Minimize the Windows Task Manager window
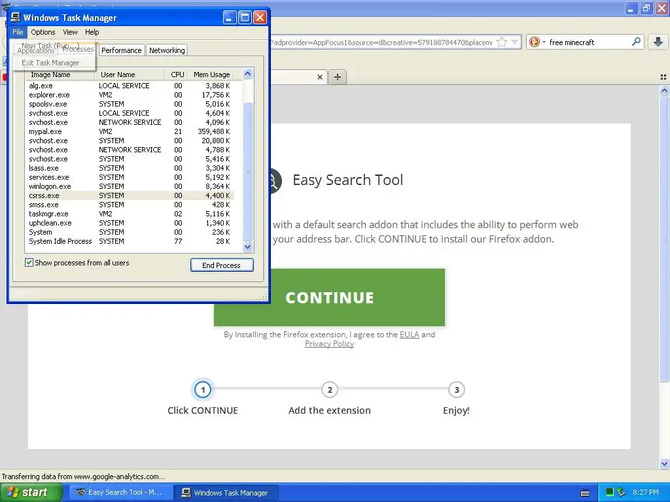 coord(230,18)
